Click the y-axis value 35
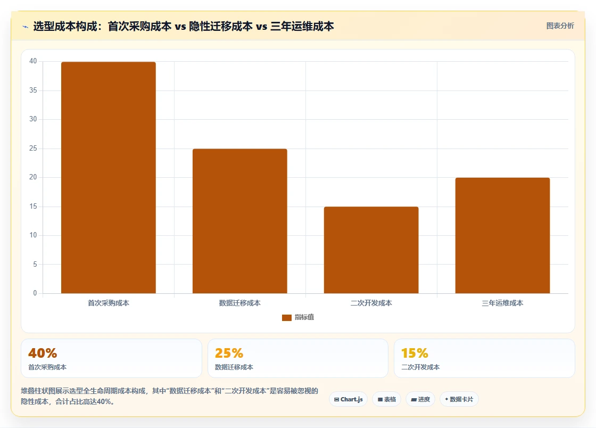 pos(33,90)
